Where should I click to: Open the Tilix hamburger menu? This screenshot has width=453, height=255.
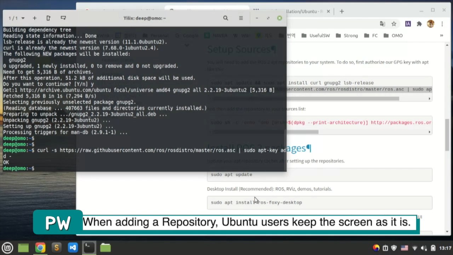pyautogui.click(x=241, y=18)
